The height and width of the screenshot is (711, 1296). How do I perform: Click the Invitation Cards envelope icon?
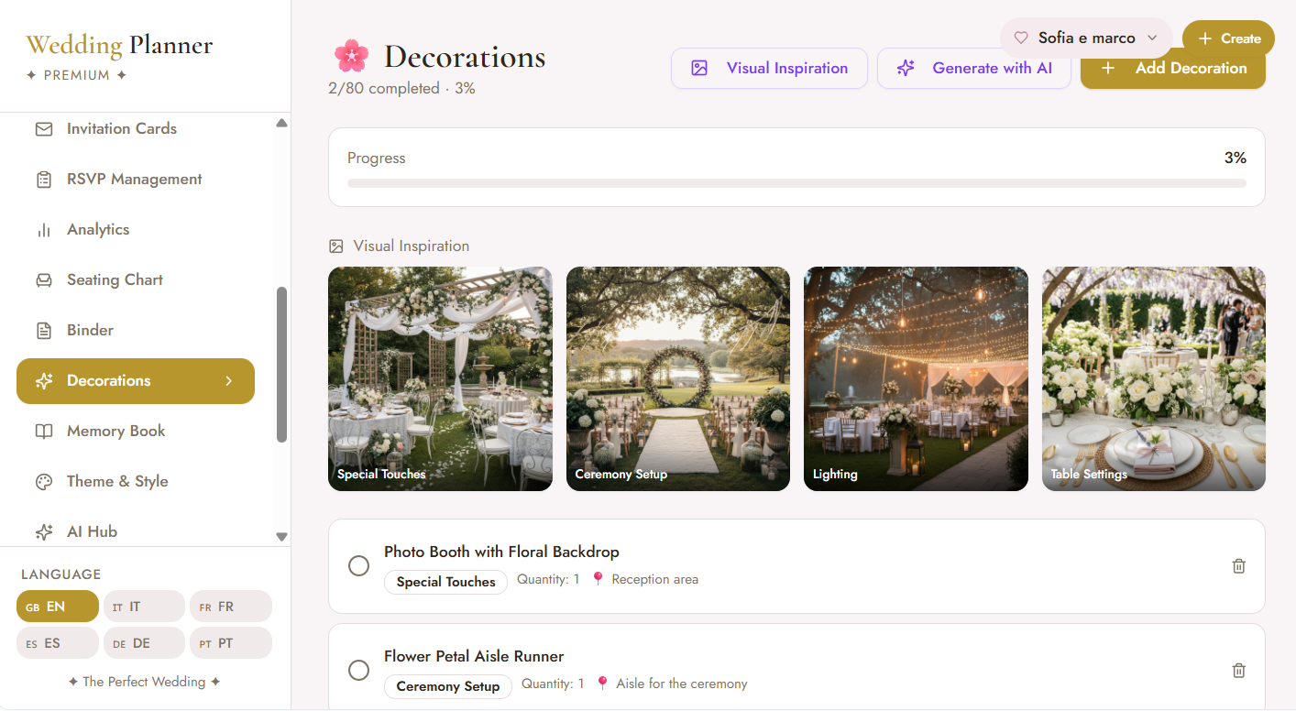44,129
